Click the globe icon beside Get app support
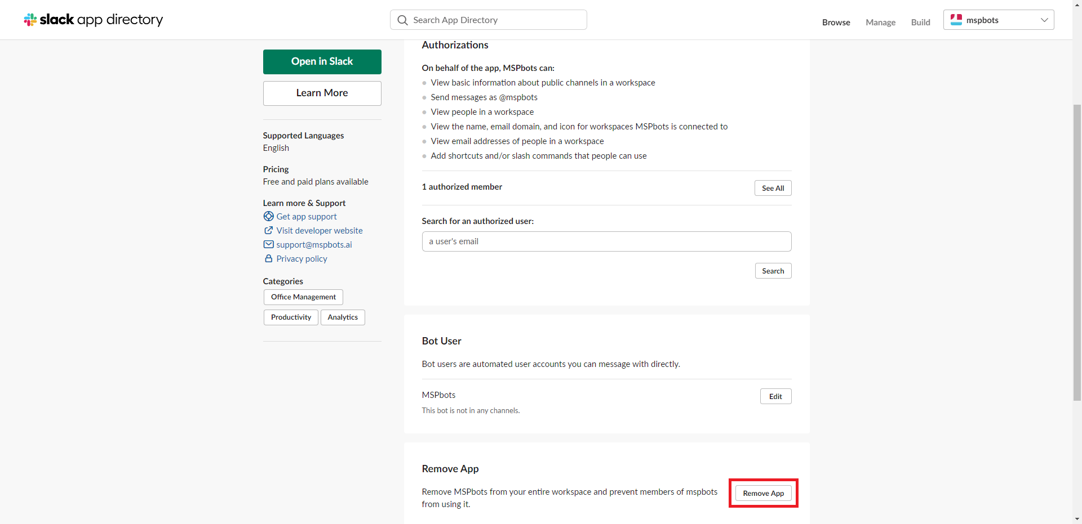The image size is (1082, 524). (269, 216)
